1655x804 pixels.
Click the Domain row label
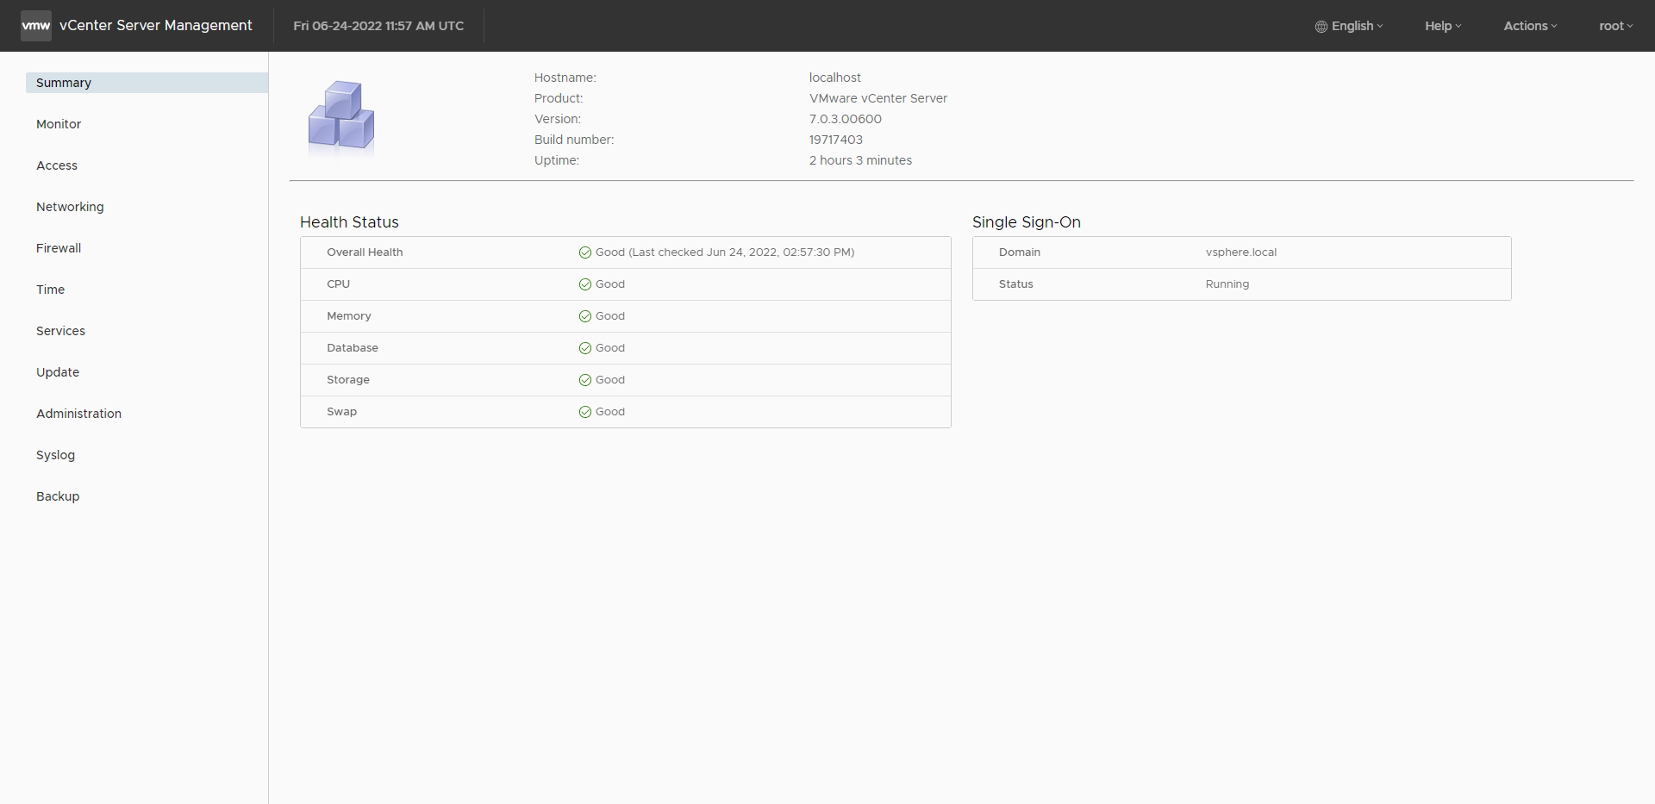pyautogui.click(x=1020, y=252)
